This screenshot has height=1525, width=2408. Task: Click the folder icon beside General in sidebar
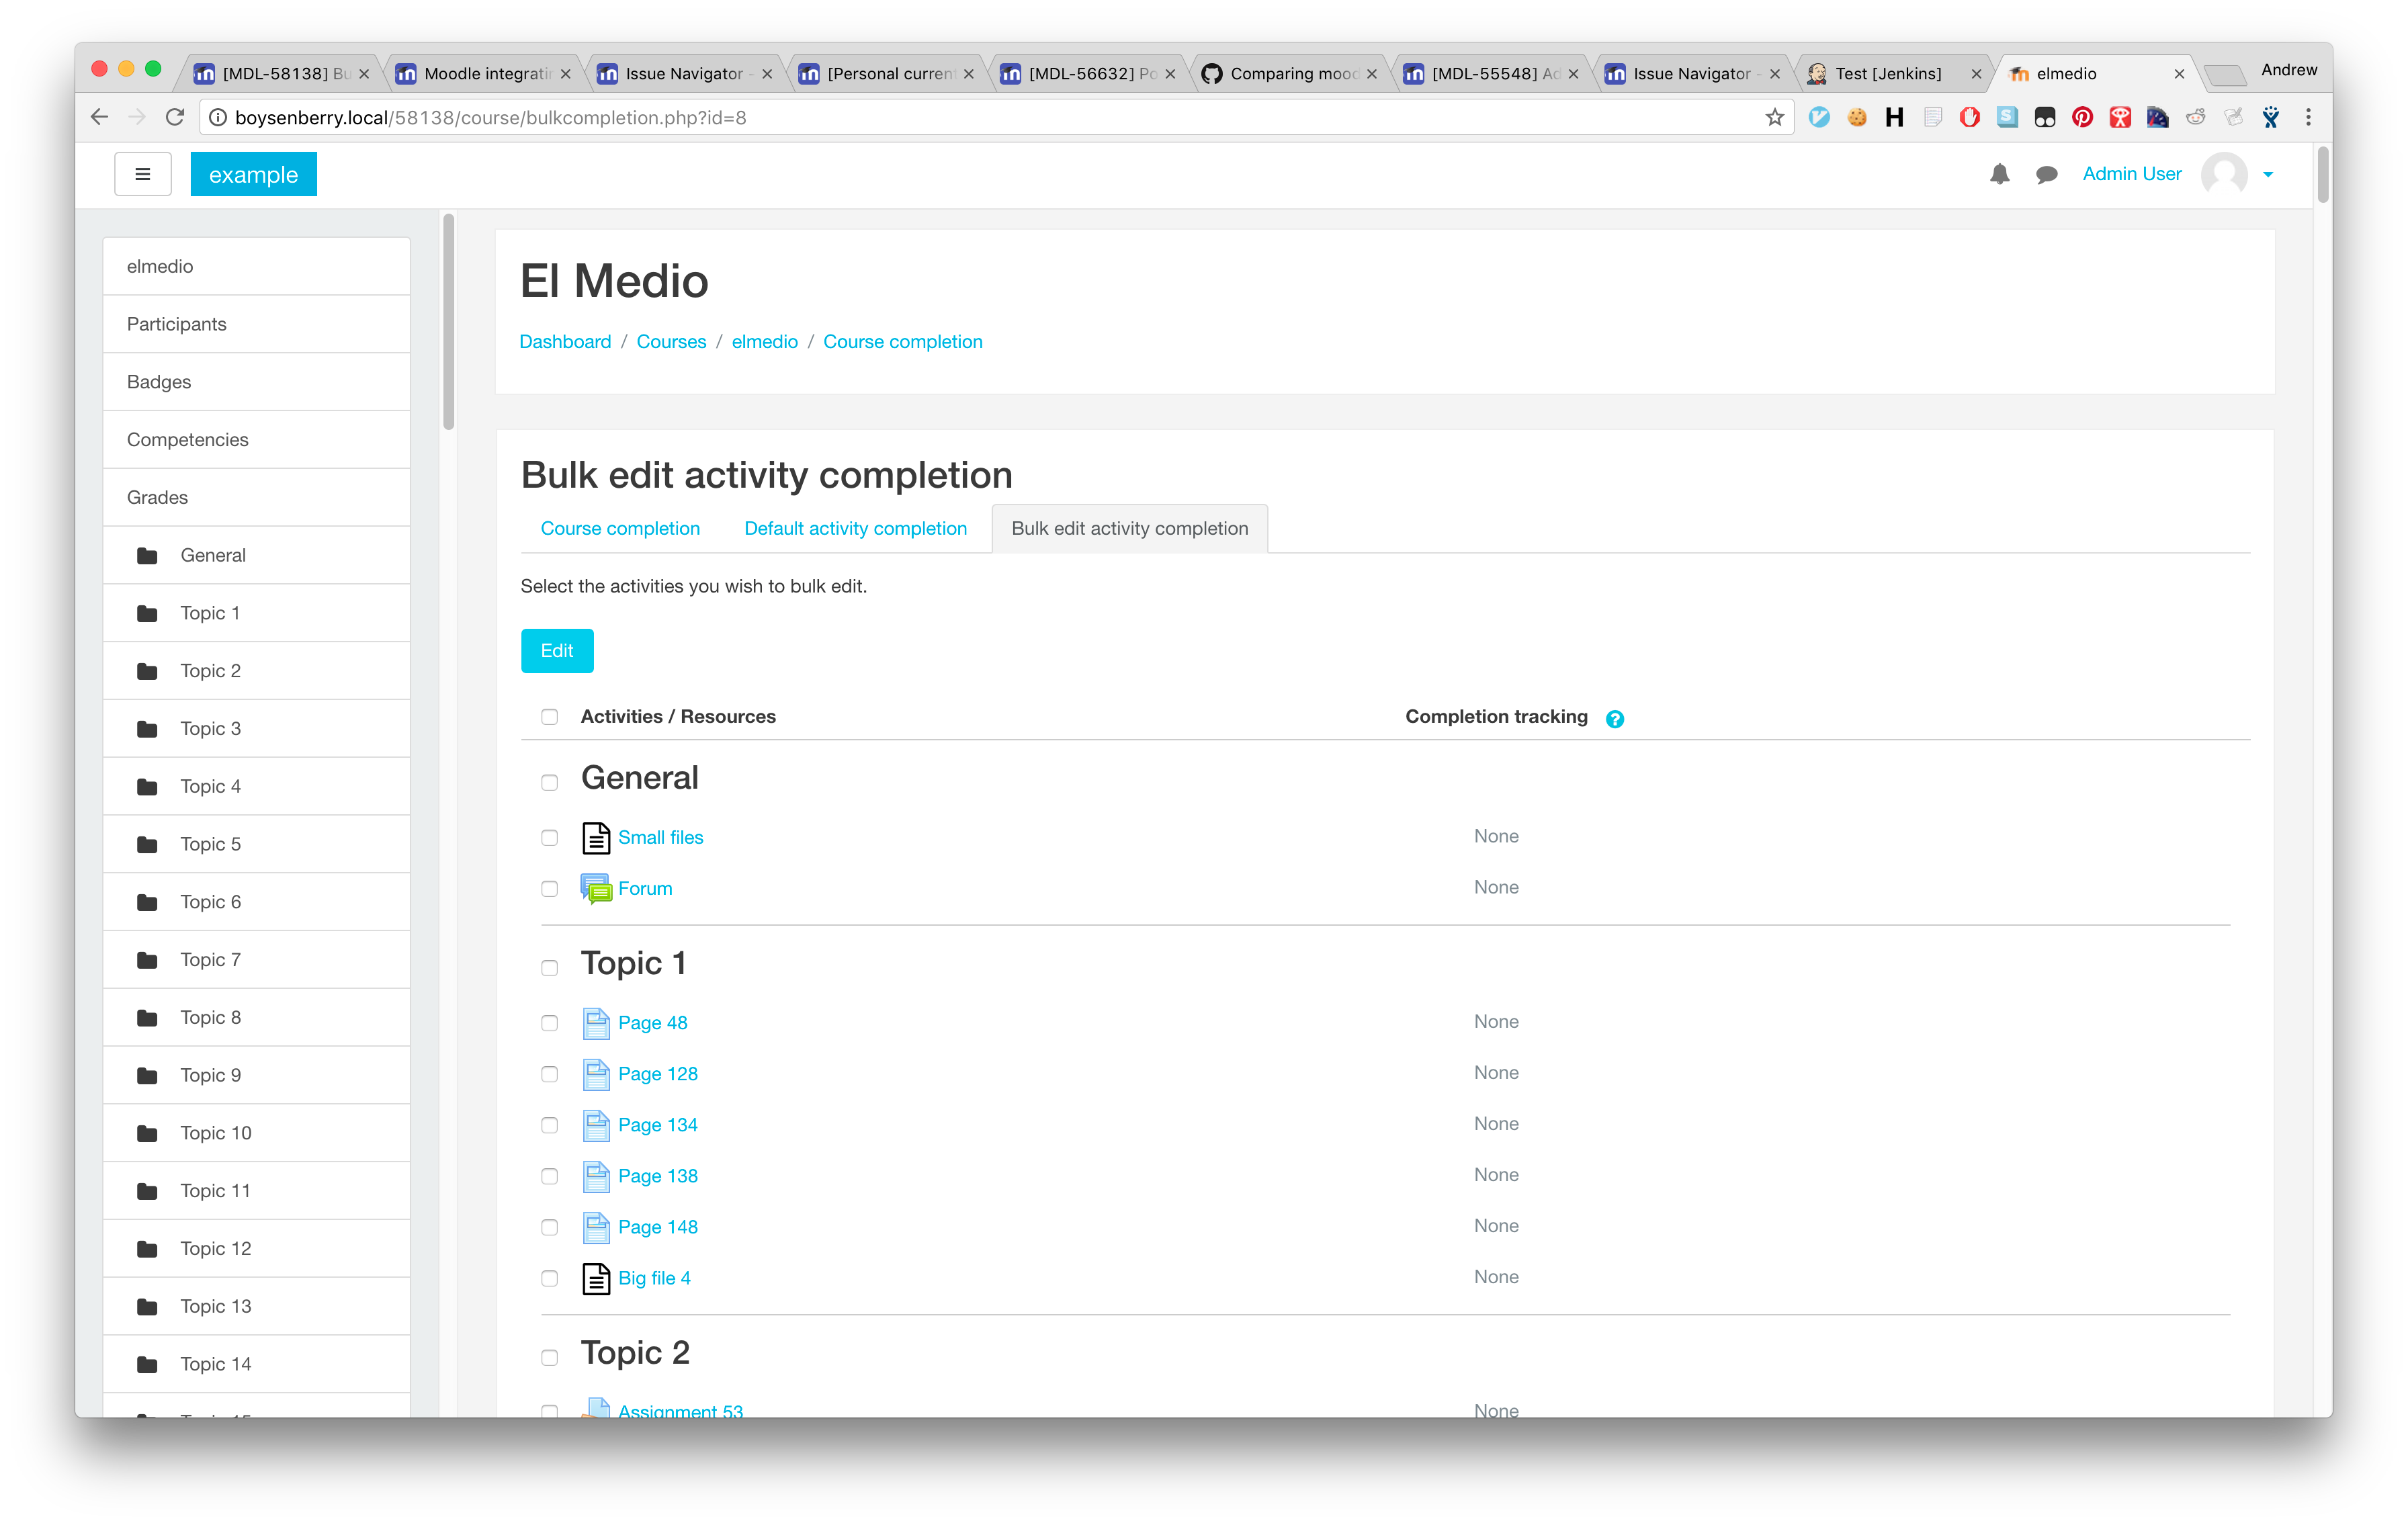pos(147,555)
